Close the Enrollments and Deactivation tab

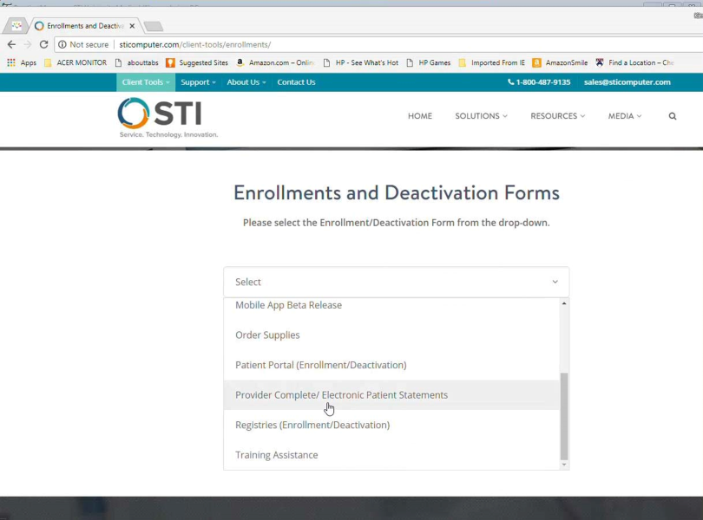pyautogui.click(x=132, y=26)
